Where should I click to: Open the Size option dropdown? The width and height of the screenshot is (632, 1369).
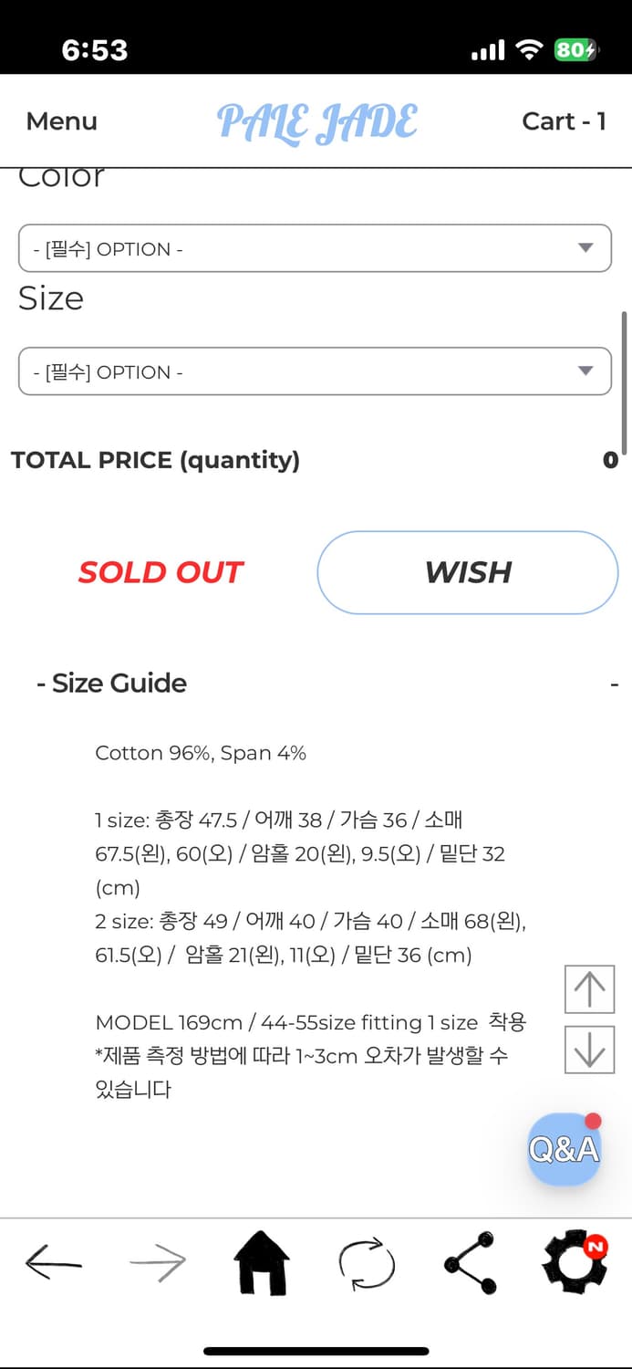tap(315, 371)
